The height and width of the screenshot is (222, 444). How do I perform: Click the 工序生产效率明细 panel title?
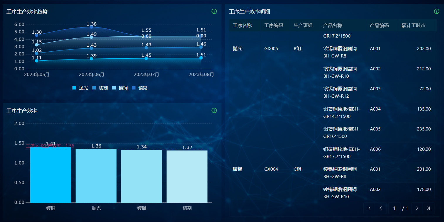click(249, 12)
